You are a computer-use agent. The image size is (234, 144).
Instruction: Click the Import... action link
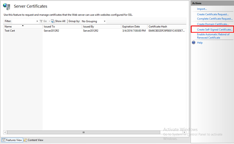(202, 9)
